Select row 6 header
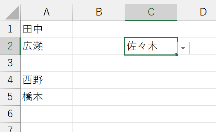Image resolution: width=216 pixels, height=132 pixels. pyautogui.click(x=10, y=114)
